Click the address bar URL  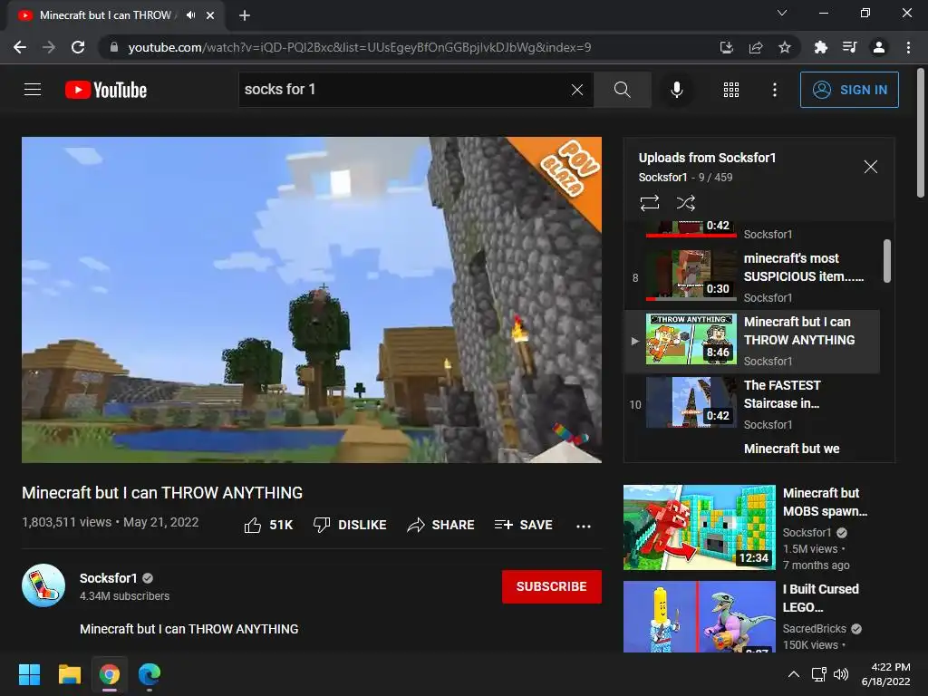(x=359, y=47)
